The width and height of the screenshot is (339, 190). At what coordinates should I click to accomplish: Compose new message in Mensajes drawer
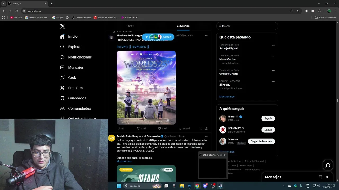320,177
